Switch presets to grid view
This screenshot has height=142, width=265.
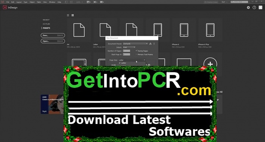pos(73,15)
